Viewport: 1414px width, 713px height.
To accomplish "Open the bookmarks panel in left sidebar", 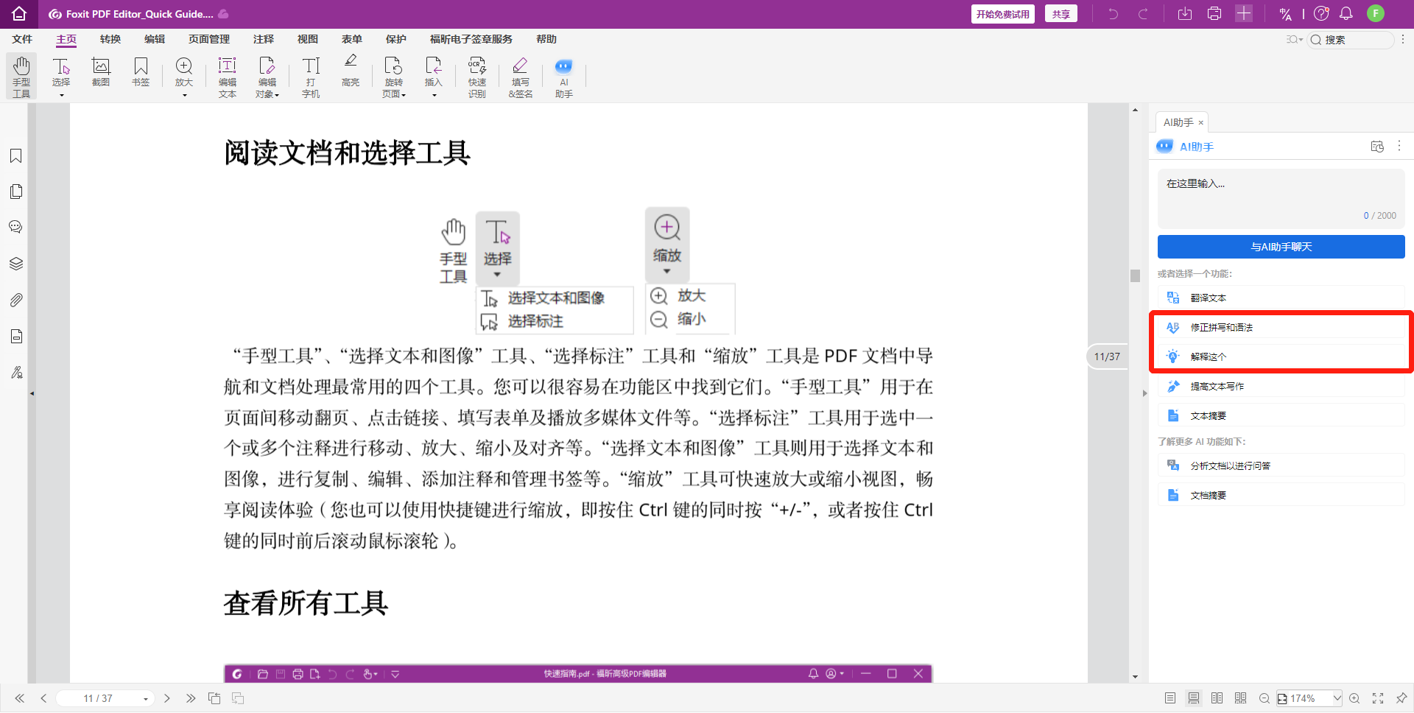I will pyautogui.click(x=16, y=155).
